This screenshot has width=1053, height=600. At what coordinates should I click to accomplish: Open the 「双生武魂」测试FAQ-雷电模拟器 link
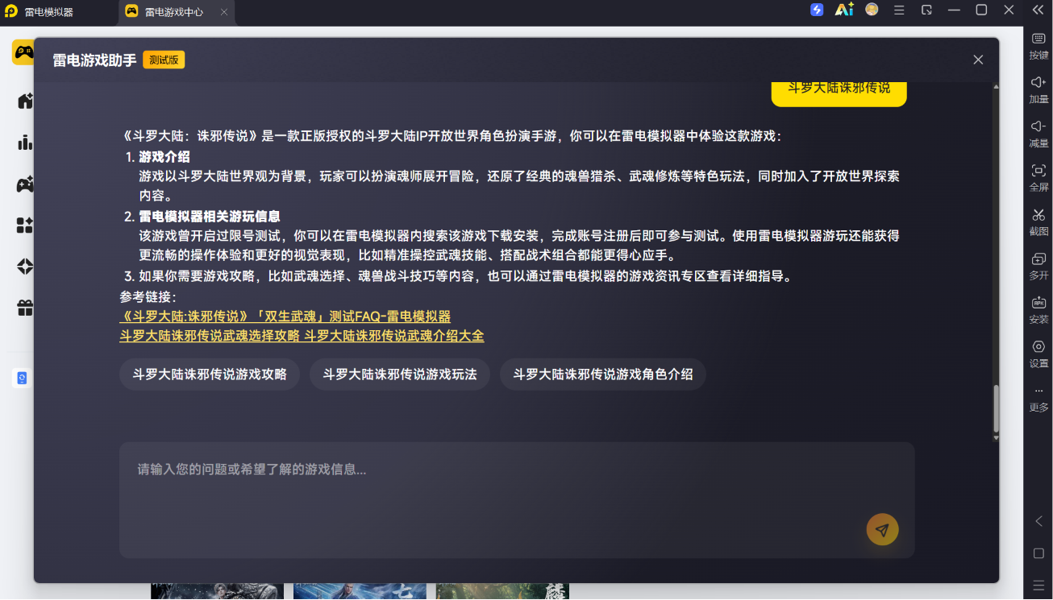[285, 317]
